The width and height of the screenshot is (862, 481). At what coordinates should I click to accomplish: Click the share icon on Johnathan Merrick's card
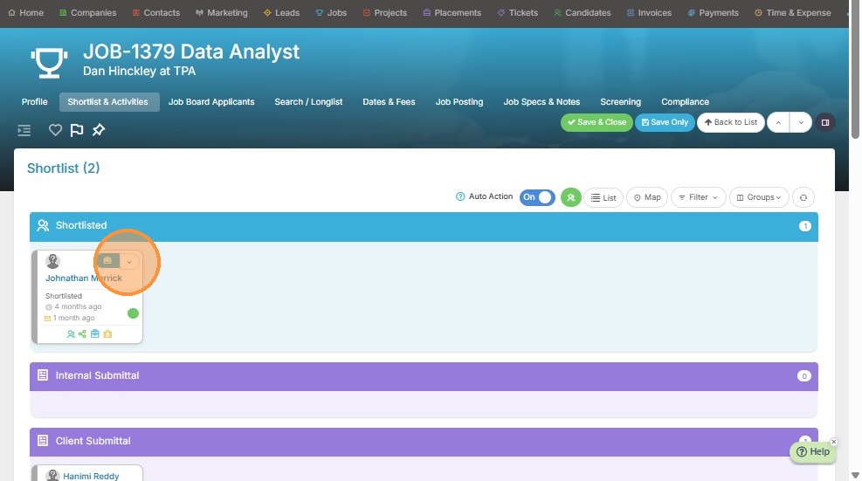click(x=82, y=334)
